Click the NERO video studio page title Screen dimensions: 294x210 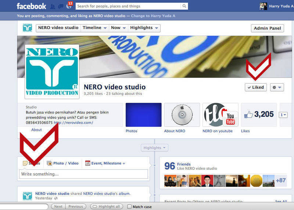coord(115,87)
